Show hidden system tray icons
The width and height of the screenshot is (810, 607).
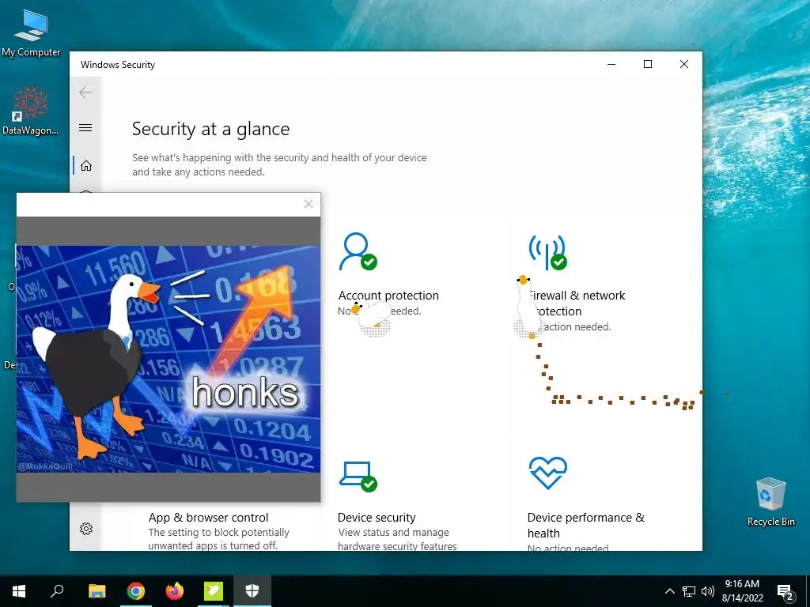[669, 591]
